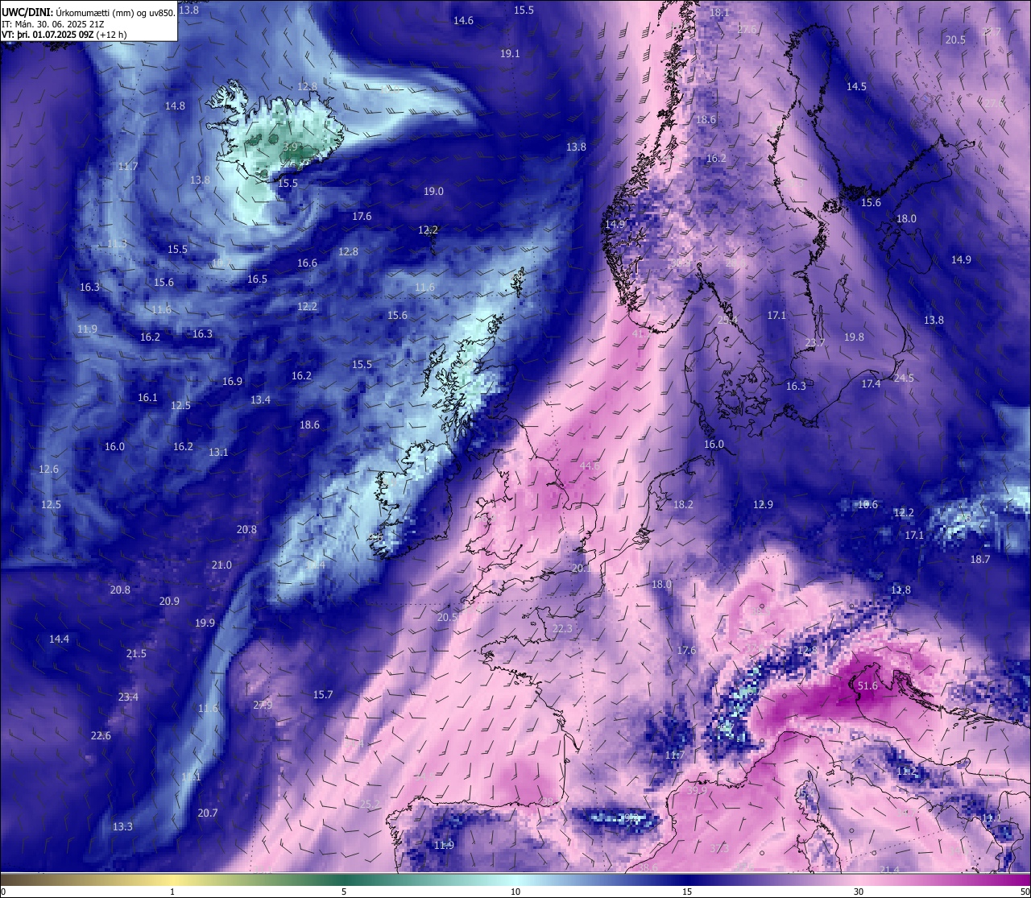Click the map value 17.4
The image size is (1031, 898).
(x=871, y=385)
